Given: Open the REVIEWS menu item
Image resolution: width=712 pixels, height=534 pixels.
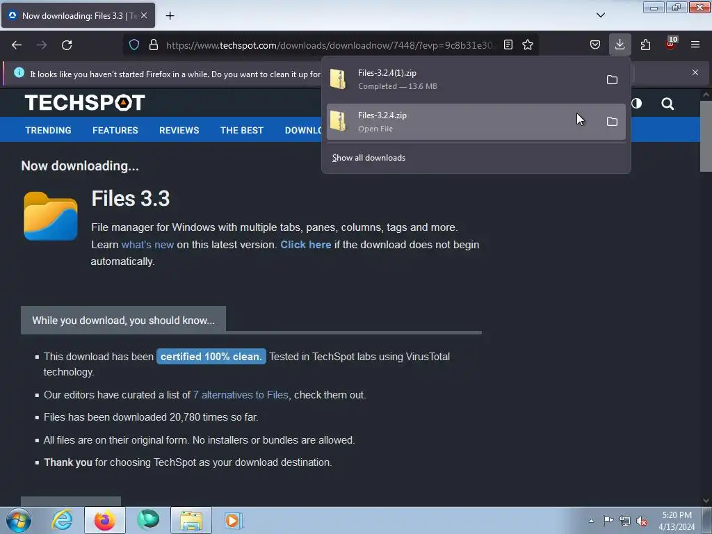Looking at the screenshot, I should (x=179, y=130).
